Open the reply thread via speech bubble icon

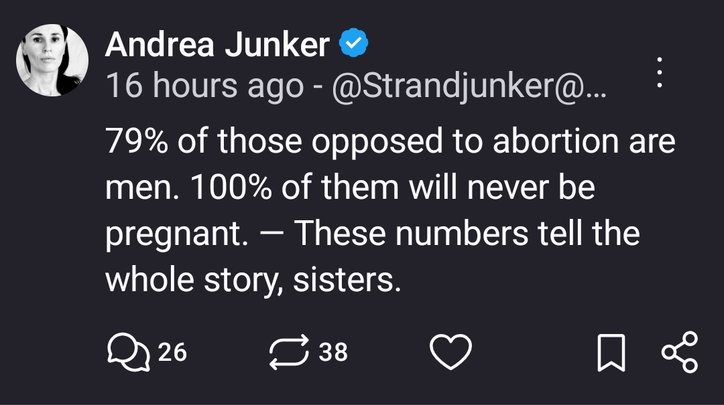pos(127,352)
